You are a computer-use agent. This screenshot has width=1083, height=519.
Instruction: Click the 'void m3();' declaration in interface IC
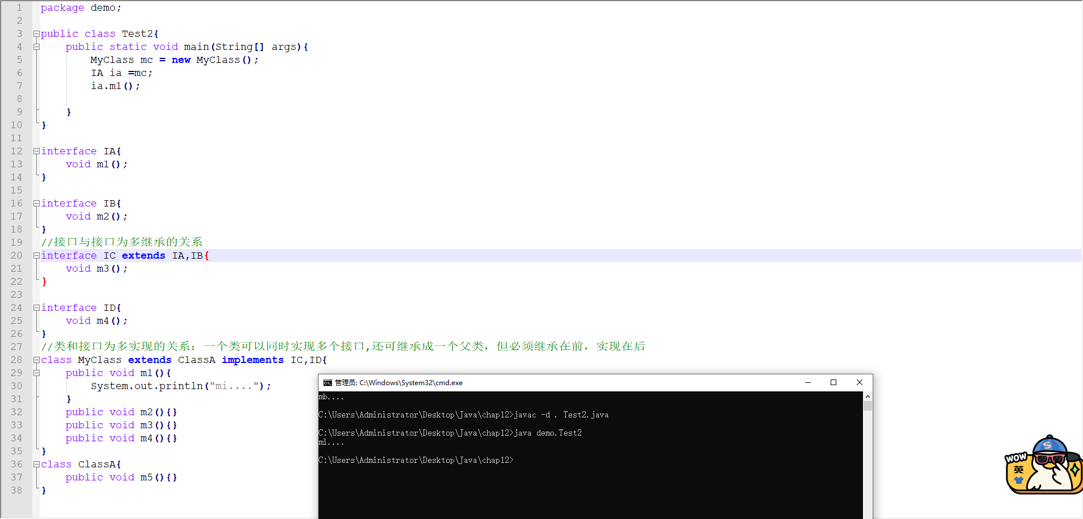click(x=96, y=269)
